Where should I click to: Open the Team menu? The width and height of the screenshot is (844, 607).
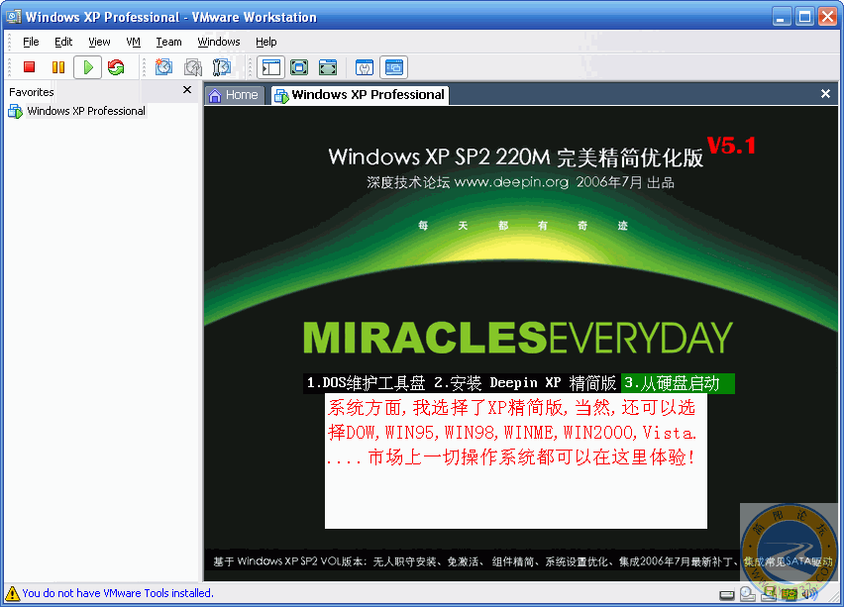click(168, 42)
